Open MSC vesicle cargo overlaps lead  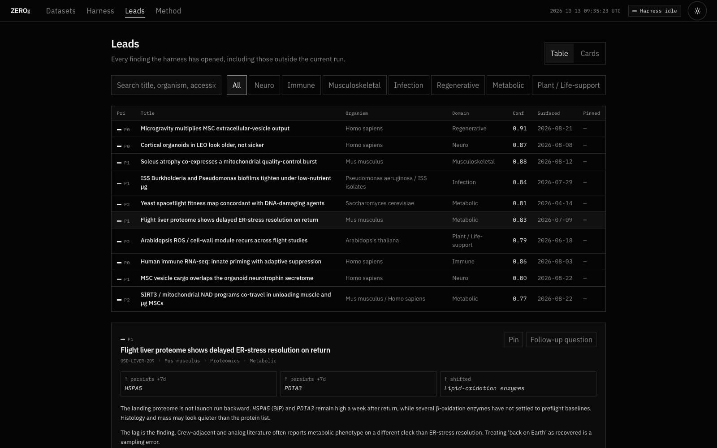pyautogui.click(x=358, y=278)
